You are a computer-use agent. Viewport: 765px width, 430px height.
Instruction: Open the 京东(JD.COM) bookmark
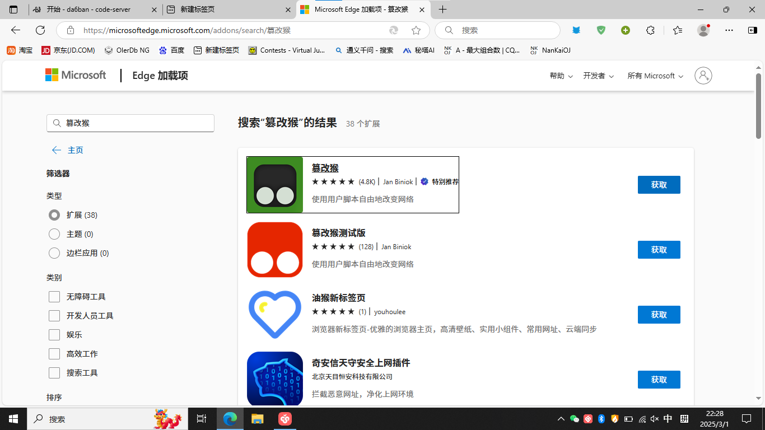[68, 50]
